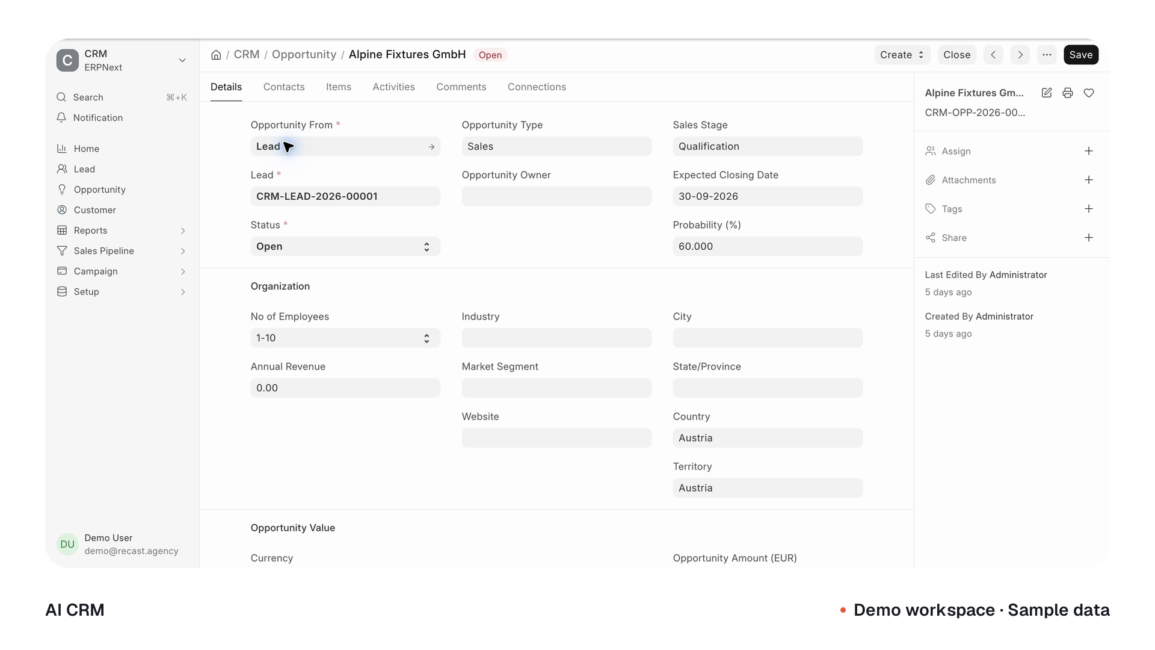This screenshot has width=1155, height=650.
Task: Click the Share plus icon
Action: point(1089,238)
